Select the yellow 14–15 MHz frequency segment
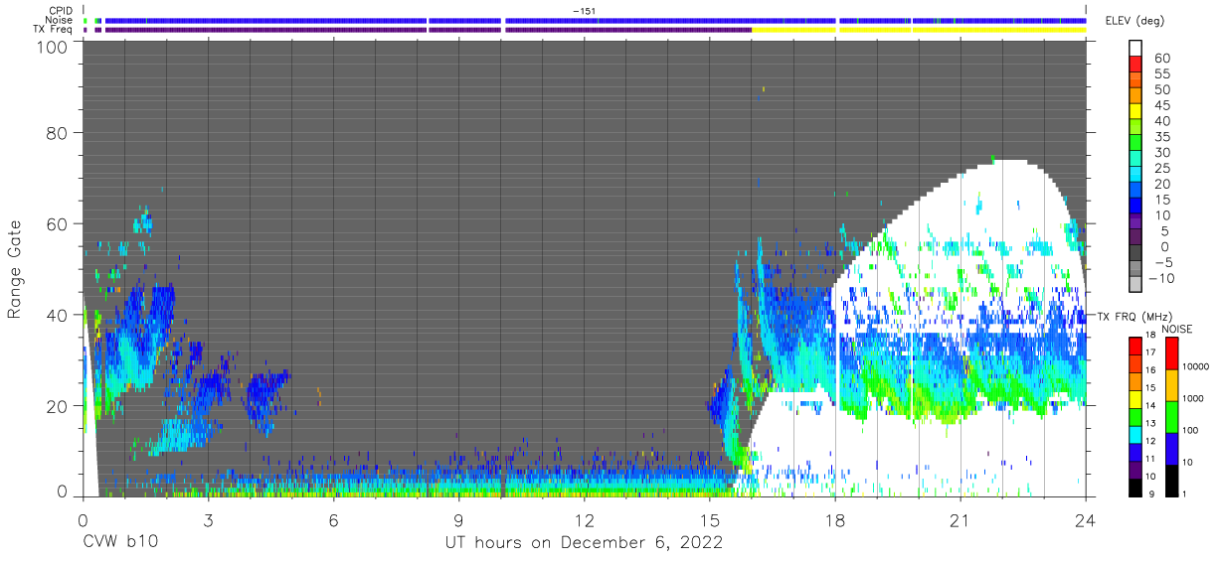The image size is (1221, 563). [1136, 398]
